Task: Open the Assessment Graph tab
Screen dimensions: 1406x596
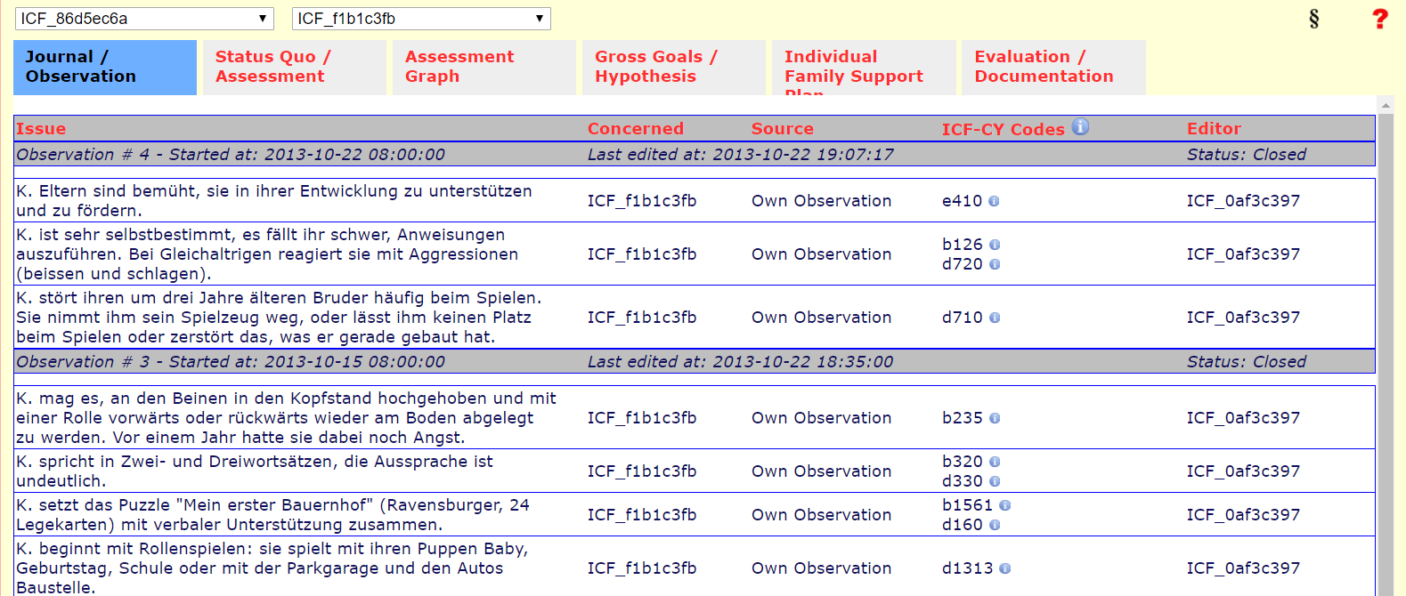Action: tap(484, 67)
